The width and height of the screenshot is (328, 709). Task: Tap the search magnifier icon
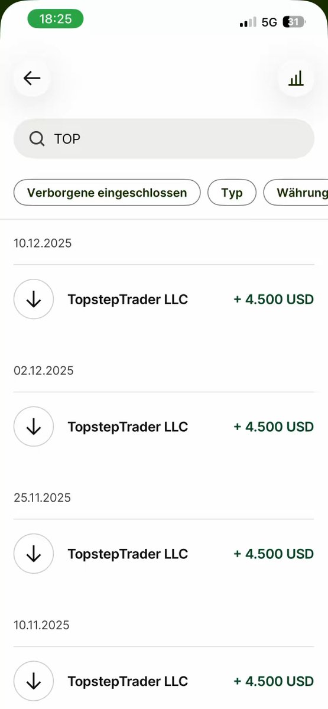(37, 139)
